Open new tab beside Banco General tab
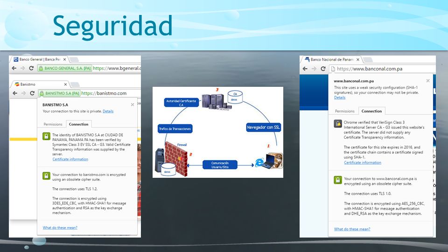 pyautogui.click(x=74, y=59)
